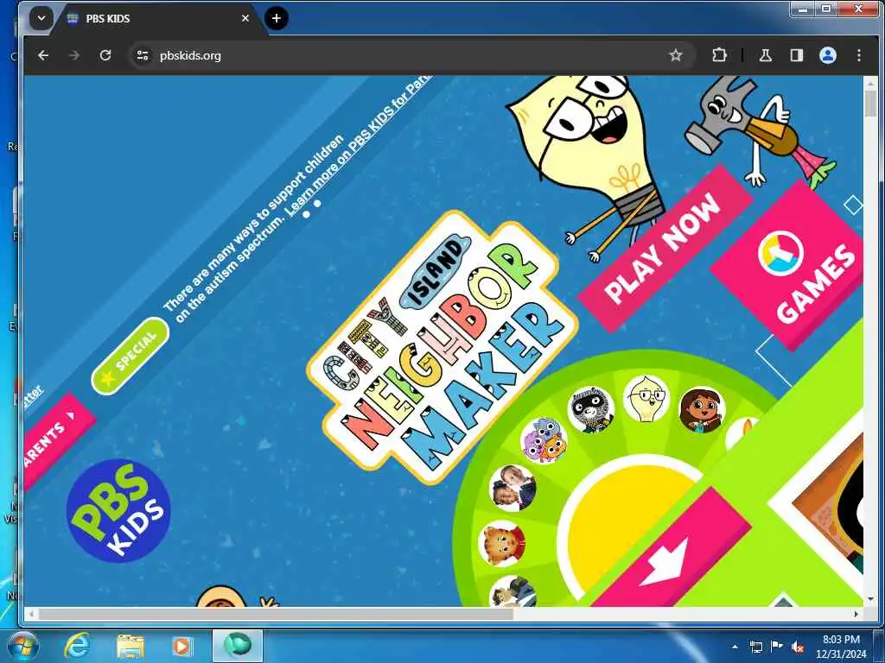
Task: Open the GAMES section
Action: pos(790,265)
